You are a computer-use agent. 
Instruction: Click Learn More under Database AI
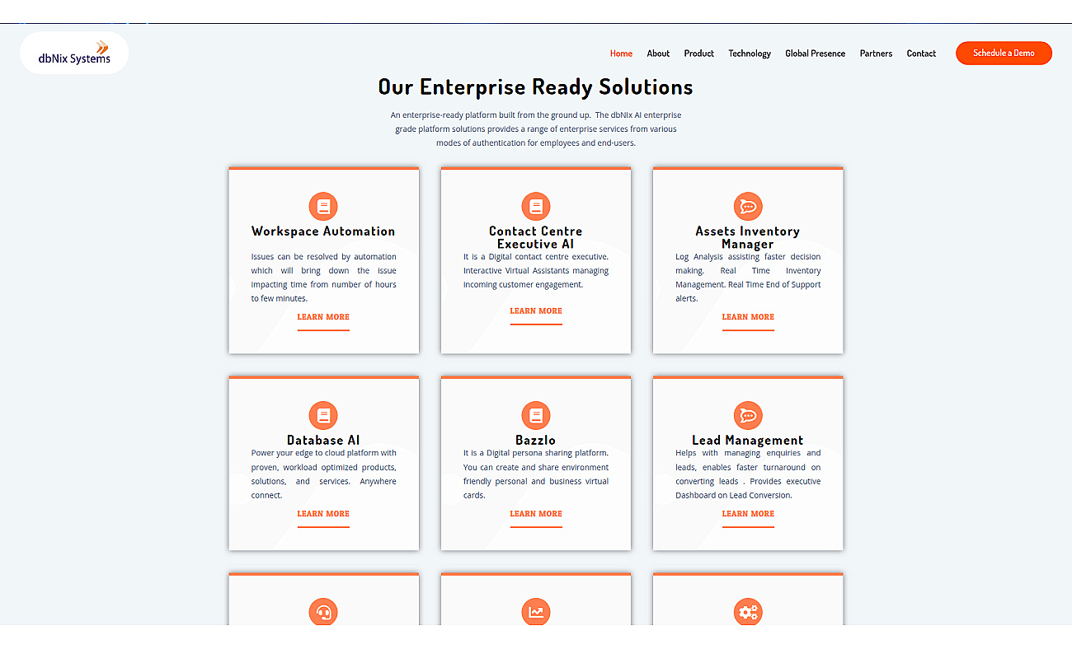click(323, 514)
